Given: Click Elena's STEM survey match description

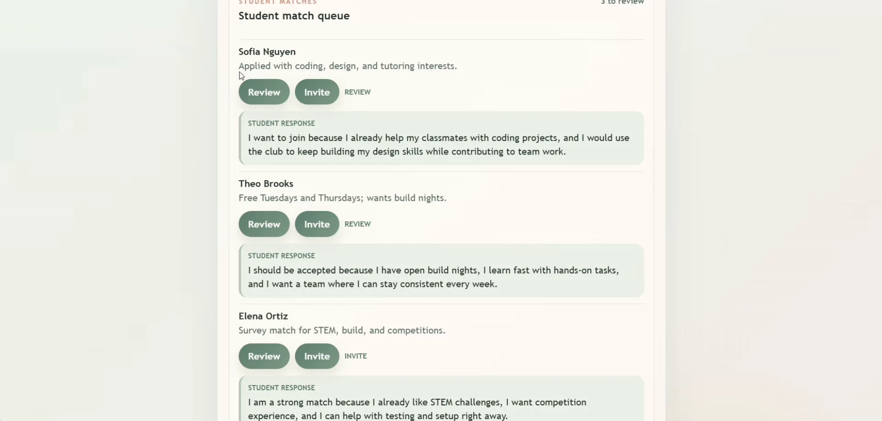Looking at the screenshot, I should pyautogui.click(x=342, y=330).
